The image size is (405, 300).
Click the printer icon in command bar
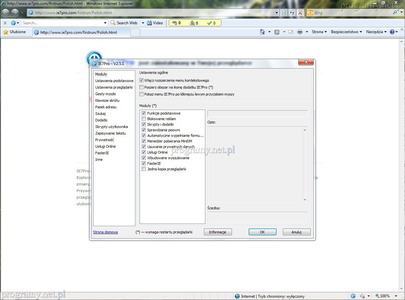300,32
